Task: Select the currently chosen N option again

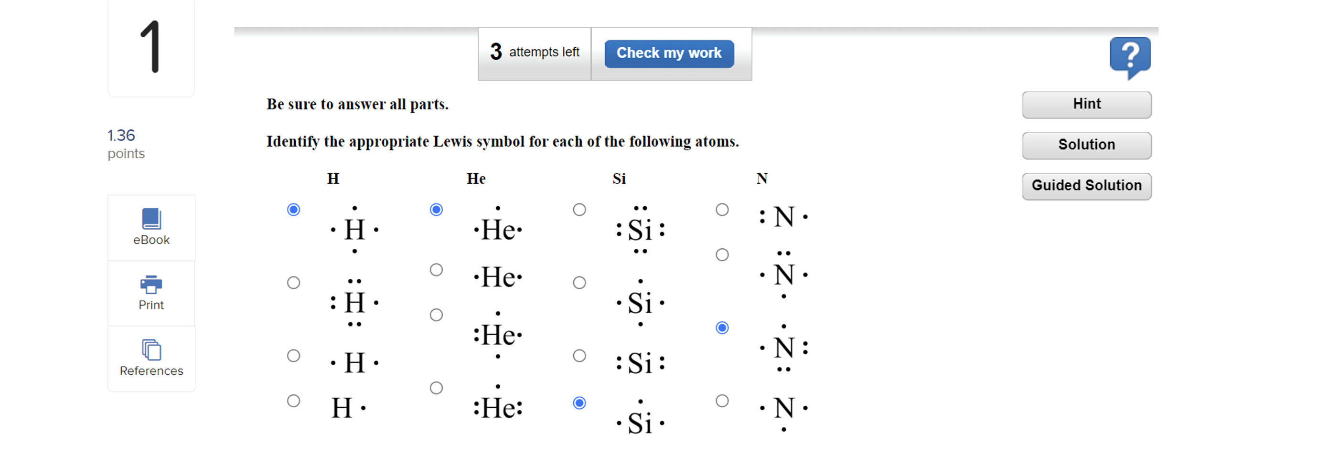Action: pyautogui.click(x=722, y=328)
